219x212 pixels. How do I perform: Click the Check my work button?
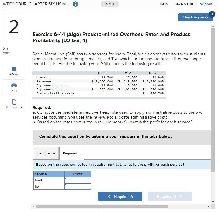(195, 17)
